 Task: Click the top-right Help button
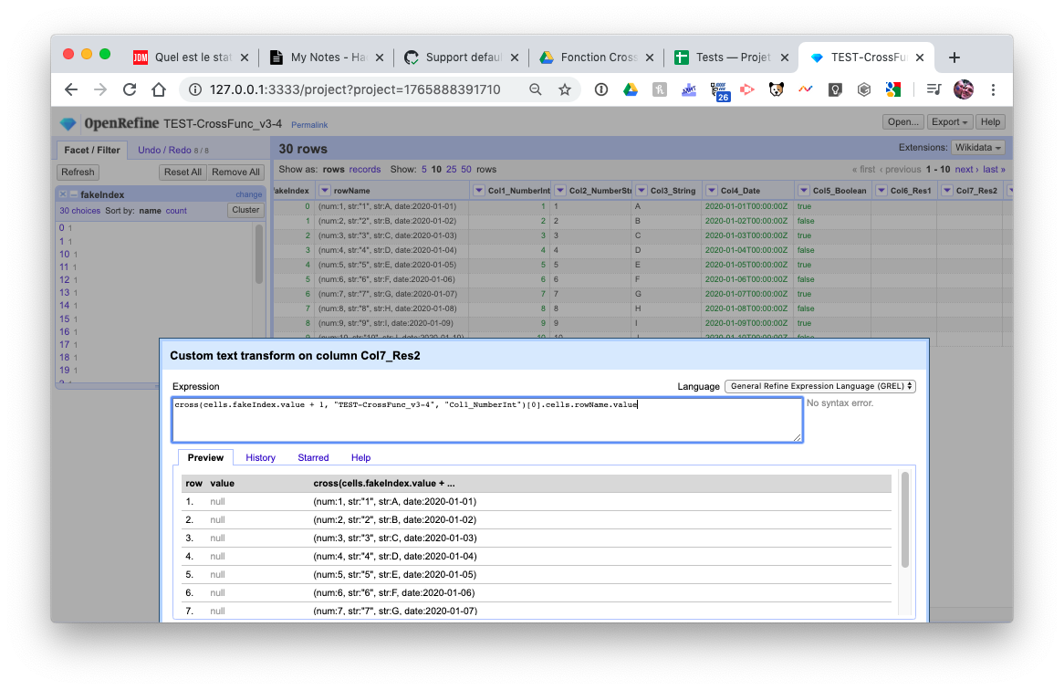coord(990,122)
